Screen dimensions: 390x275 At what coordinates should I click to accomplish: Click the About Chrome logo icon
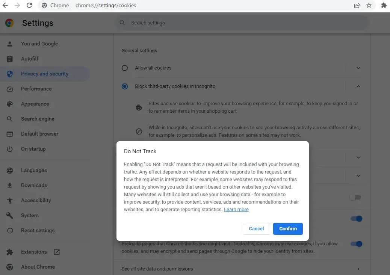click(x=10, y=267)
